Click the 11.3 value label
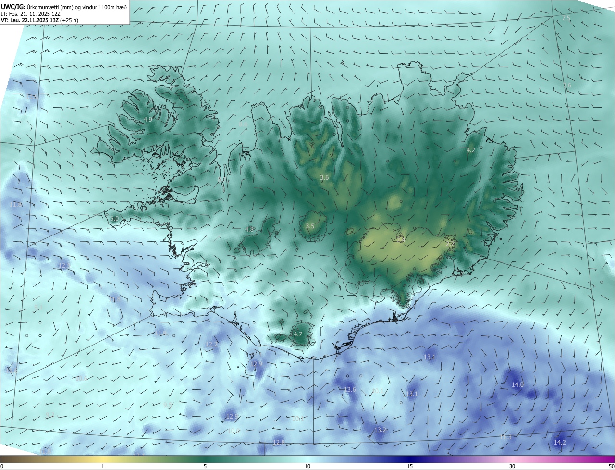The height and width of the screenshot is (470, 615). tap(505, 437)
